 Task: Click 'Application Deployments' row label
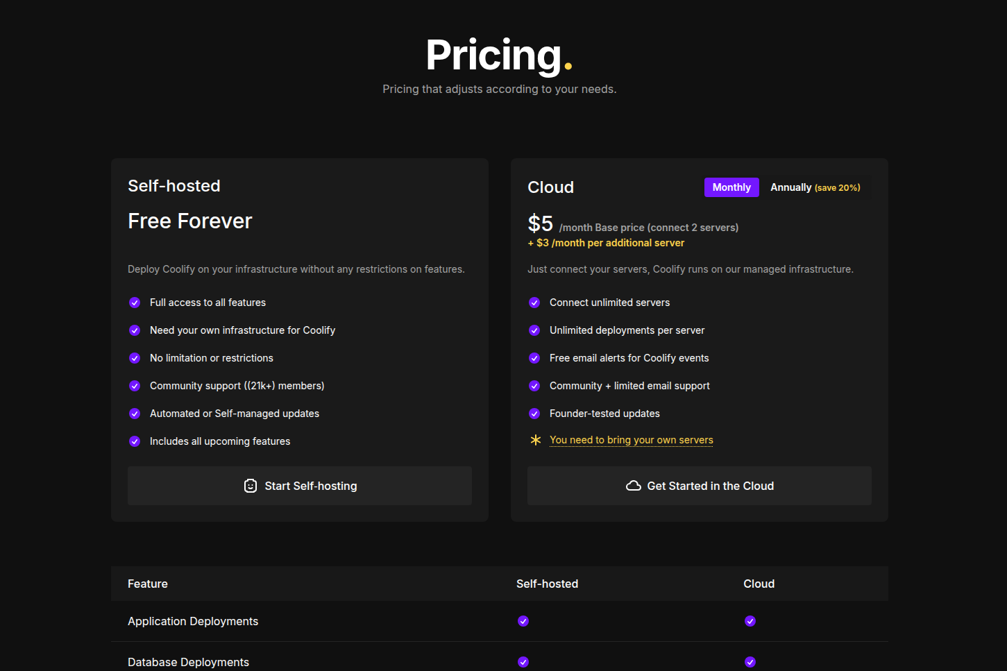(193, 621)
